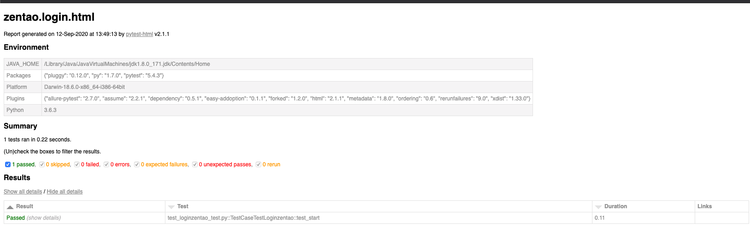Toggle the '0 rerun' filter checkbox
Image resolution: width=750 pixels, height=234 pixels.
coord(258,164)
